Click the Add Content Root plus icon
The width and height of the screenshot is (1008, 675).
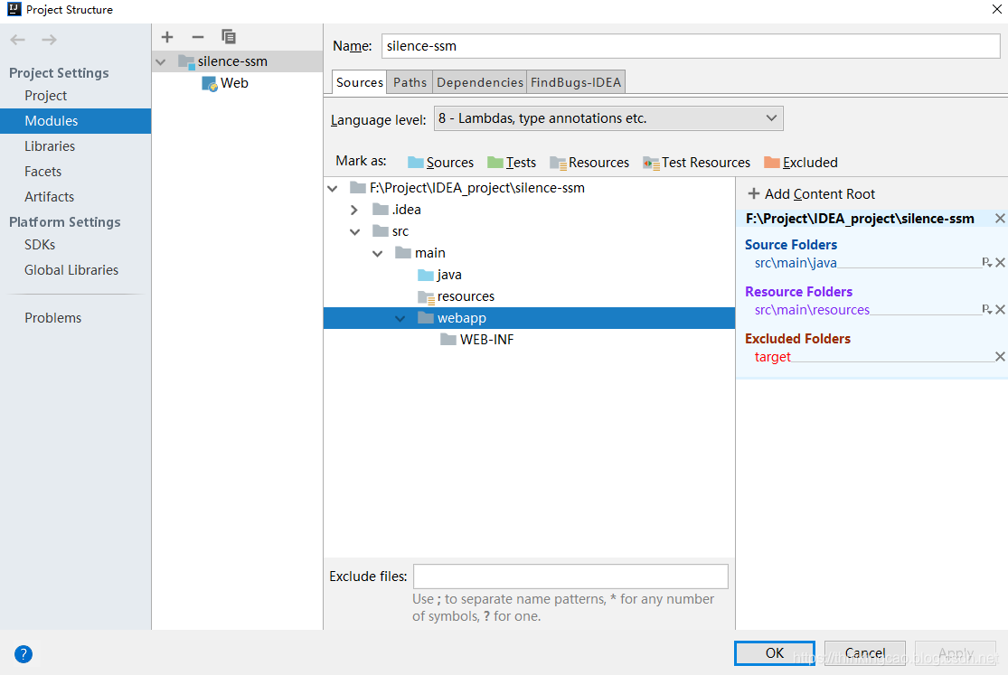tap(753, 193)
